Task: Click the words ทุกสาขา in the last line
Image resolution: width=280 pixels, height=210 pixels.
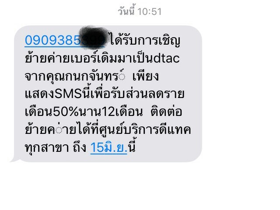Action: point(47,148)
